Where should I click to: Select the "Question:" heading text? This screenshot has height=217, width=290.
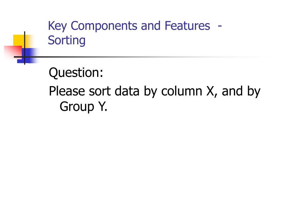(76, 73)
